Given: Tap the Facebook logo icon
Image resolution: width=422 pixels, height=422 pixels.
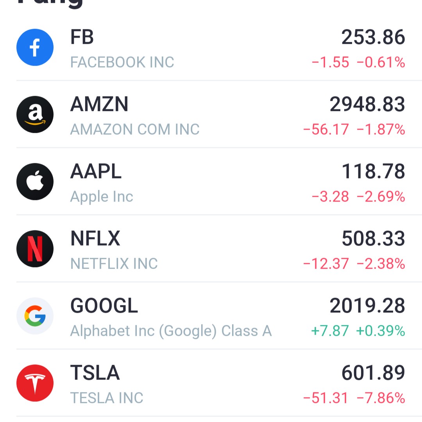Looking at the screenshot, I should (x=35, y=47).
